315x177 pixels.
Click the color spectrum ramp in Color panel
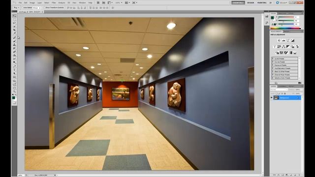(285, 29)
